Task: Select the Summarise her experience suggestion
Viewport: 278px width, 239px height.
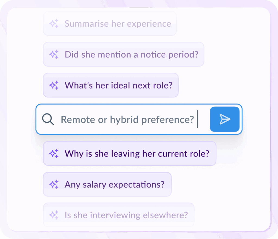Action: coord(118,24)
